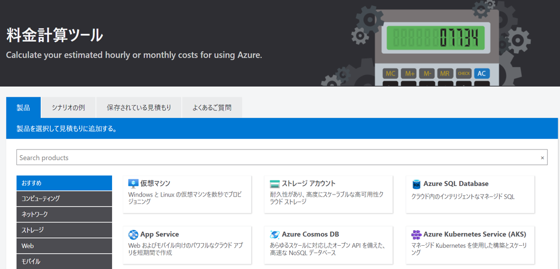Image resolution: width=560 pixels, height=269 pixels.
Task: Open the 保存されている見積もり tab
Action: (x=139, y=108)
